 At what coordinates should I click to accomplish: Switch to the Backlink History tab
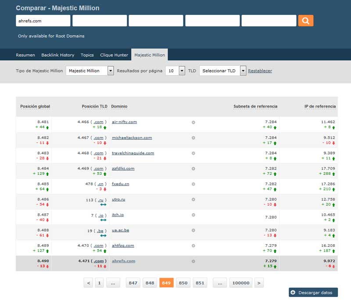point(58,55)
